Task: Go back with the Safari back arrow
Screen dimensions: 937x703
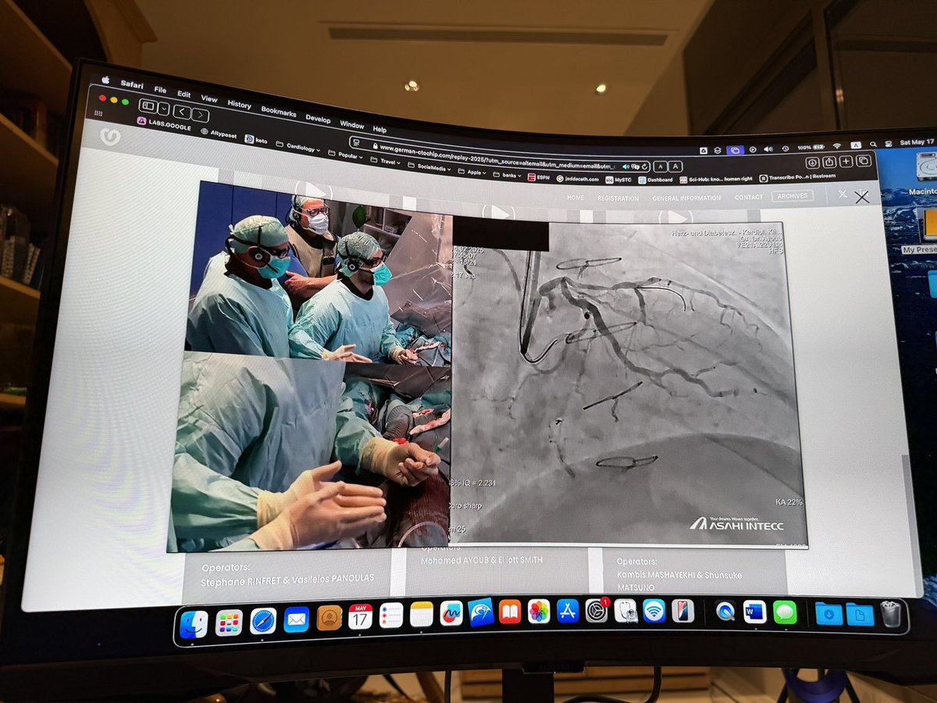Action: (181, 111)
